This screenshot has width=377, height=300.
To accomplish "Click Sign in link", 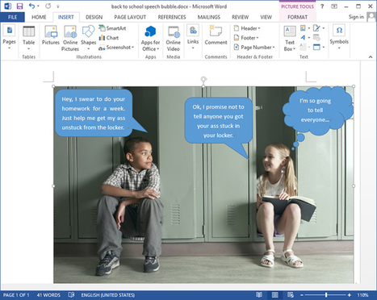I will pyautogui.click(x=356, y=17).
